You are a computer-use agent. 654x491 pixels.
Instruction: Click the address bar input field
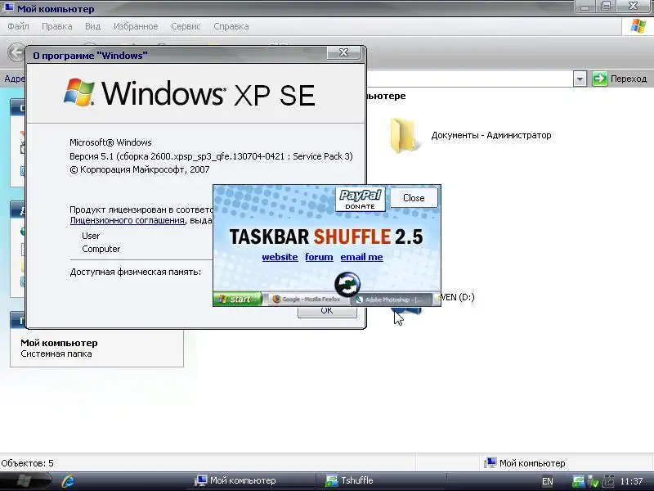(468, 79)
